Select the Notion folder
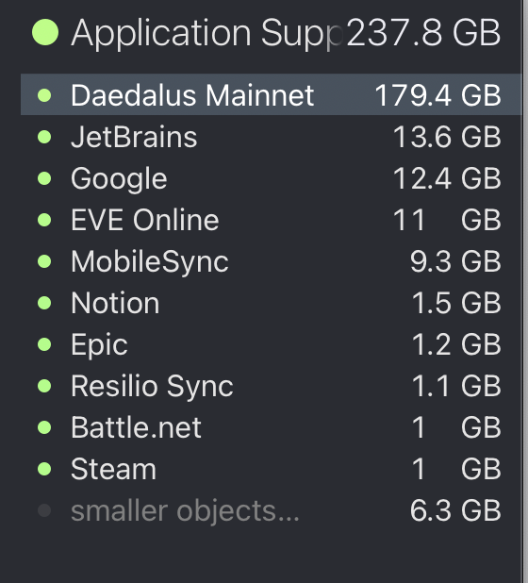The image size is (528, 583). 272,303
